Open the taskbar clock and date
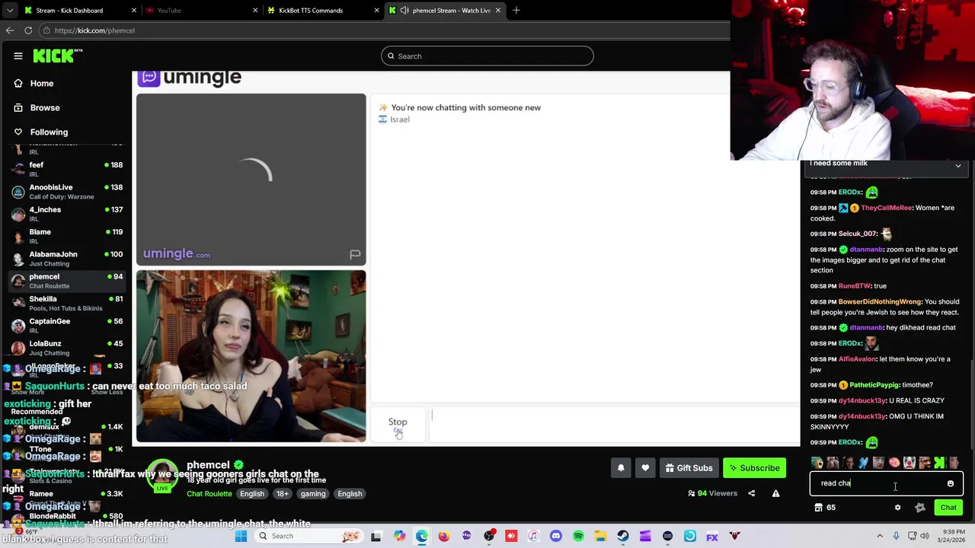 952,536
